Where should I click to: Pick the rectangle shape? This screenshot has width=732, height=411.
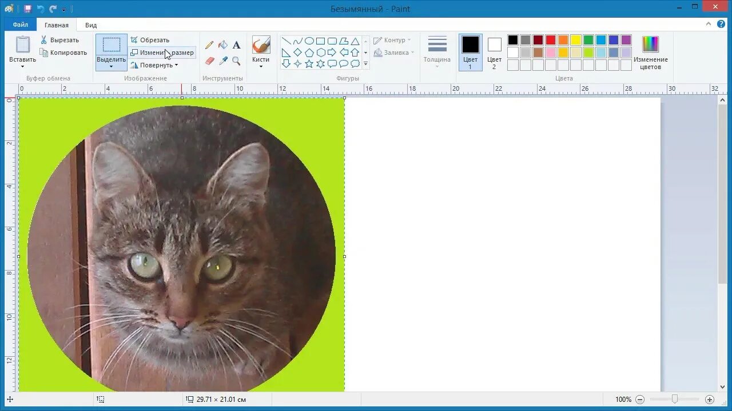tap(320, 41)
